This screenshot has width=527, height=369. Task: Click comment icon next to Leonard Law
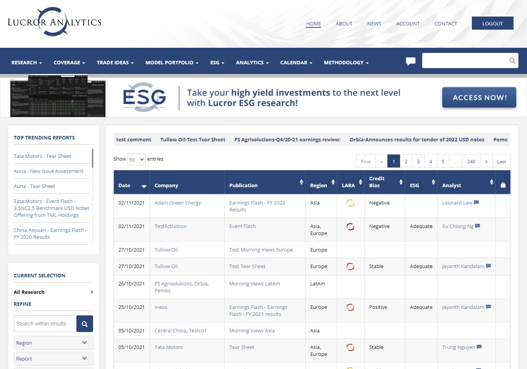tap(476, 203)
